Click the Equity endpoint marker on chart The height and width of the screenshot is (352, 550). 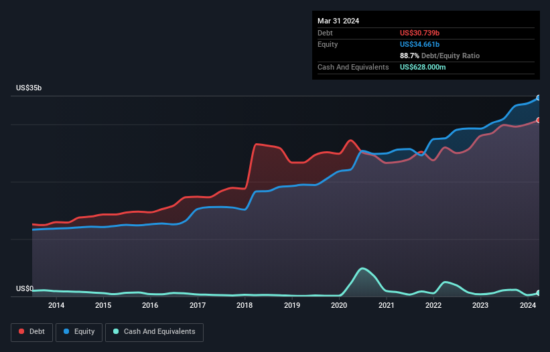pyautogui.click(x=539, y=98)
